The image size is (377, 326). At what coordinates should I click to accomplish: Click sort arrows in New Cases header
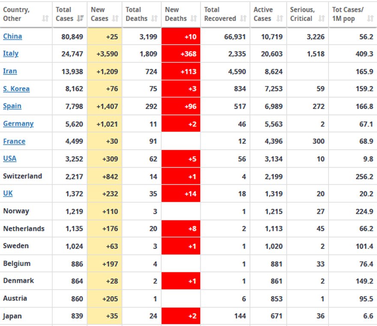(115, 19)
